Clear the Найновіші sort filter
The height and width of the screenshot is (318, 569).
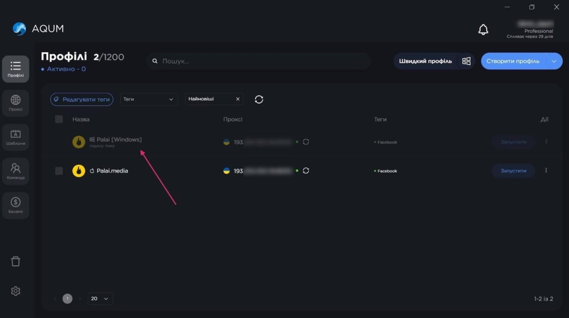pos(237,99)
